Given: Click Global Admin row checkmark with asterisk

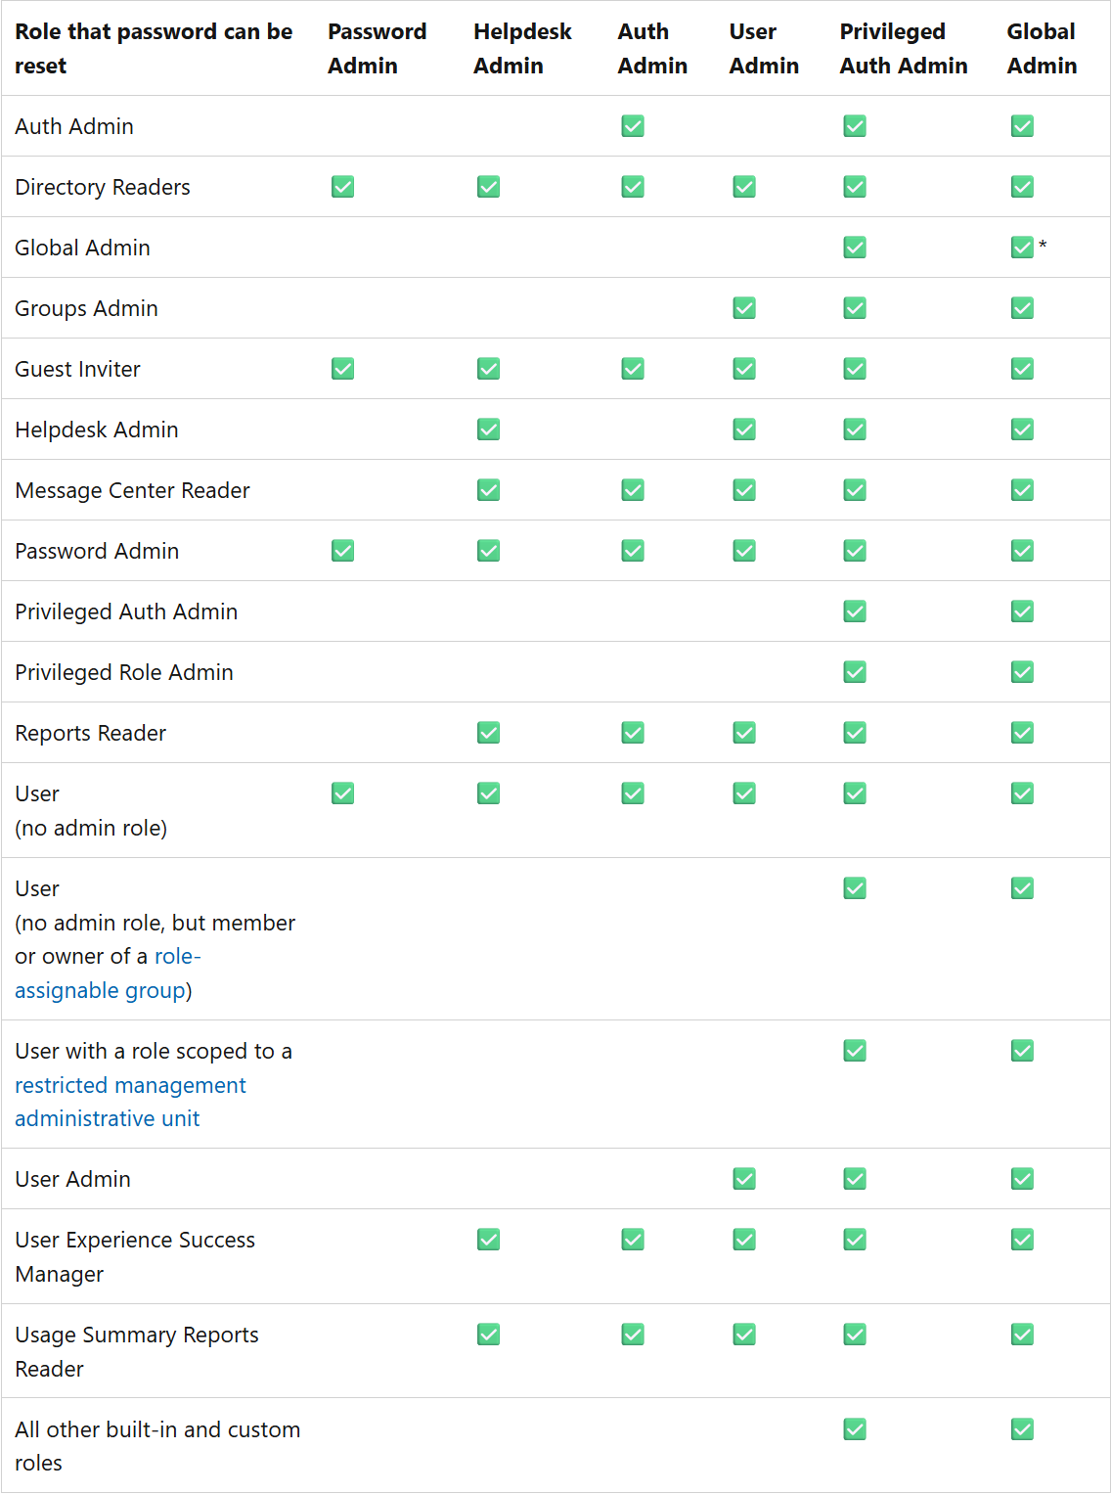Looking at the screenshot, I should [x=1022, y=248].
